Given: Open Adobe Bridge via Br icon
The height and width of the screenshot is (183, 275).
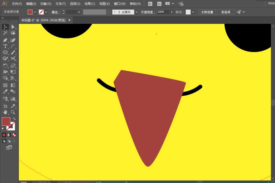Looking at the screenshot, I should tap(150, 4).
